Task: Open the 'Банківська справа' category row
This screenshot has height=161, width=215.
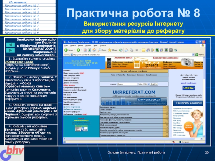Action: [134, 107]
